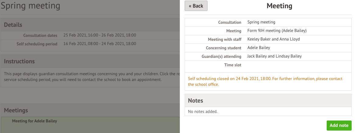Click the Spring meeting page title

tap(30, 6)
